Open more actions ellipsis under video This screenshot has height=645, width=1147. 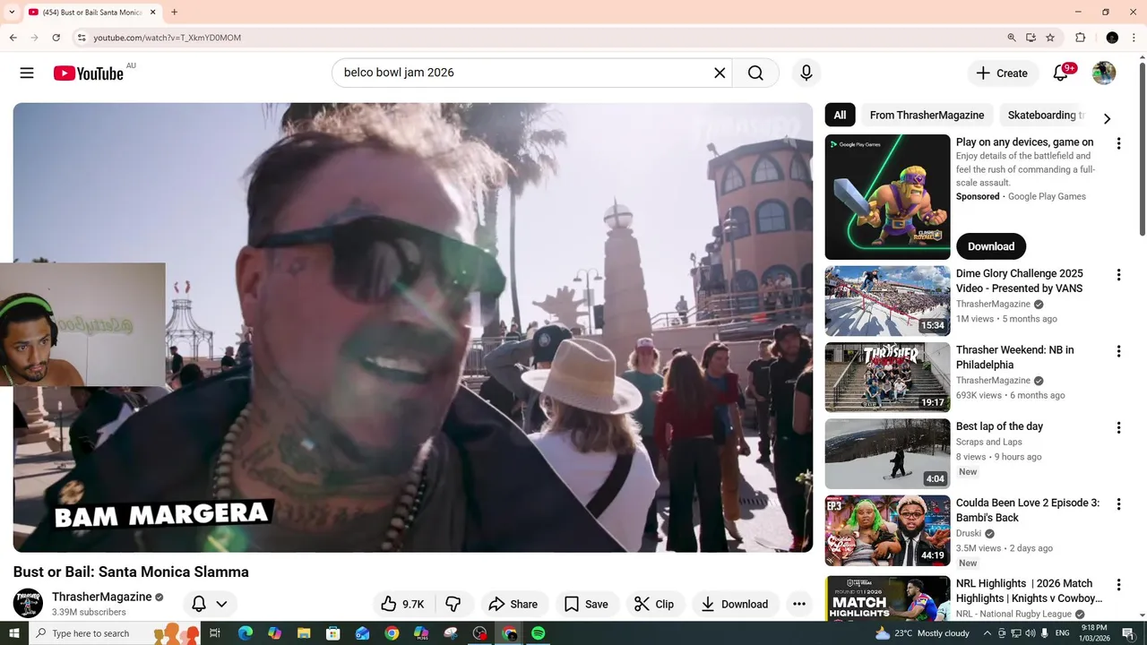799,604
